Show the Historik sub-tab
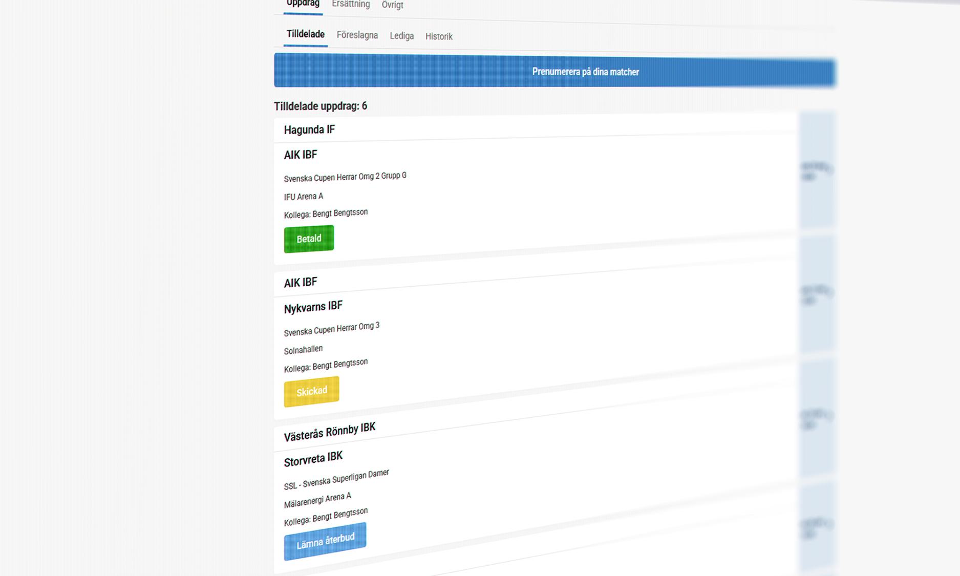This screenshot has width=960, height=576. click(439, 37)
